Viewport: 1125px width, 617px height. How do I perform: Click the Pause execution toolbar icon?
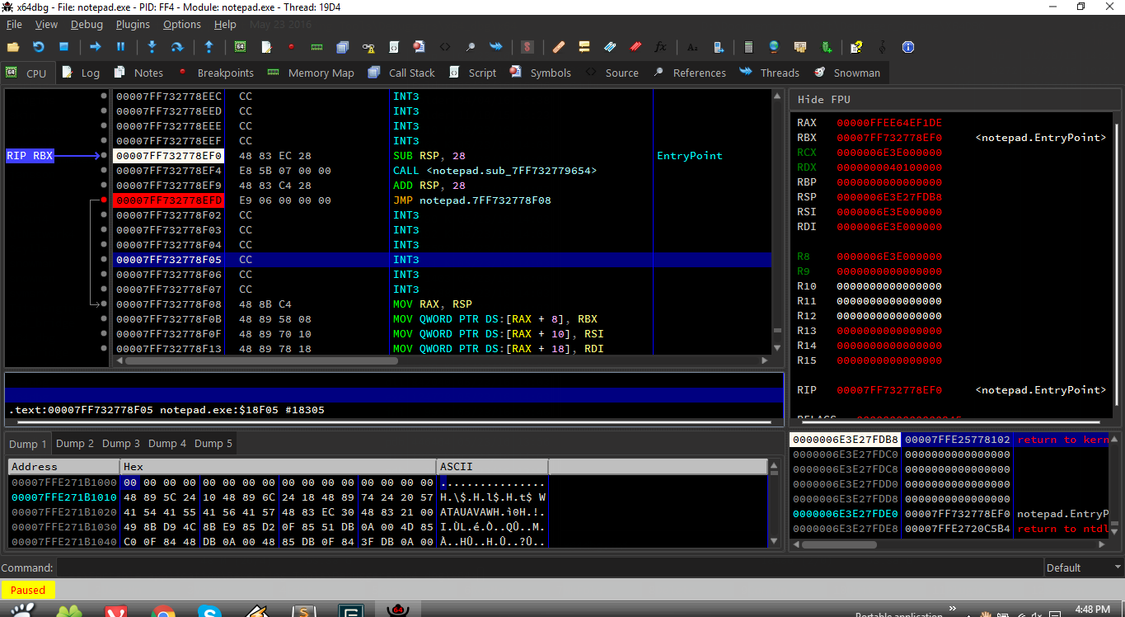pyautogui.click(x=120, y=47)
